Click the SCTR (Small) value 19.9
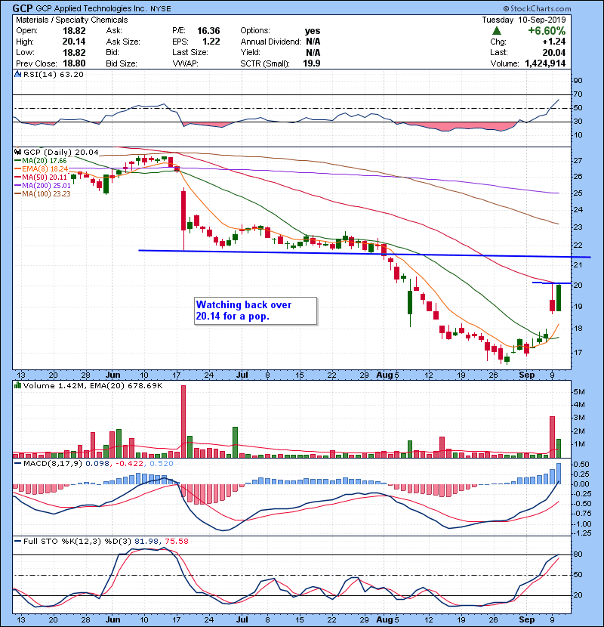 [311, 63]
